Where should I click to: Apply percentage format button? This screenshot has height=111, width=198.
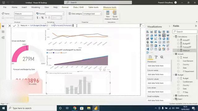point(42,18)
